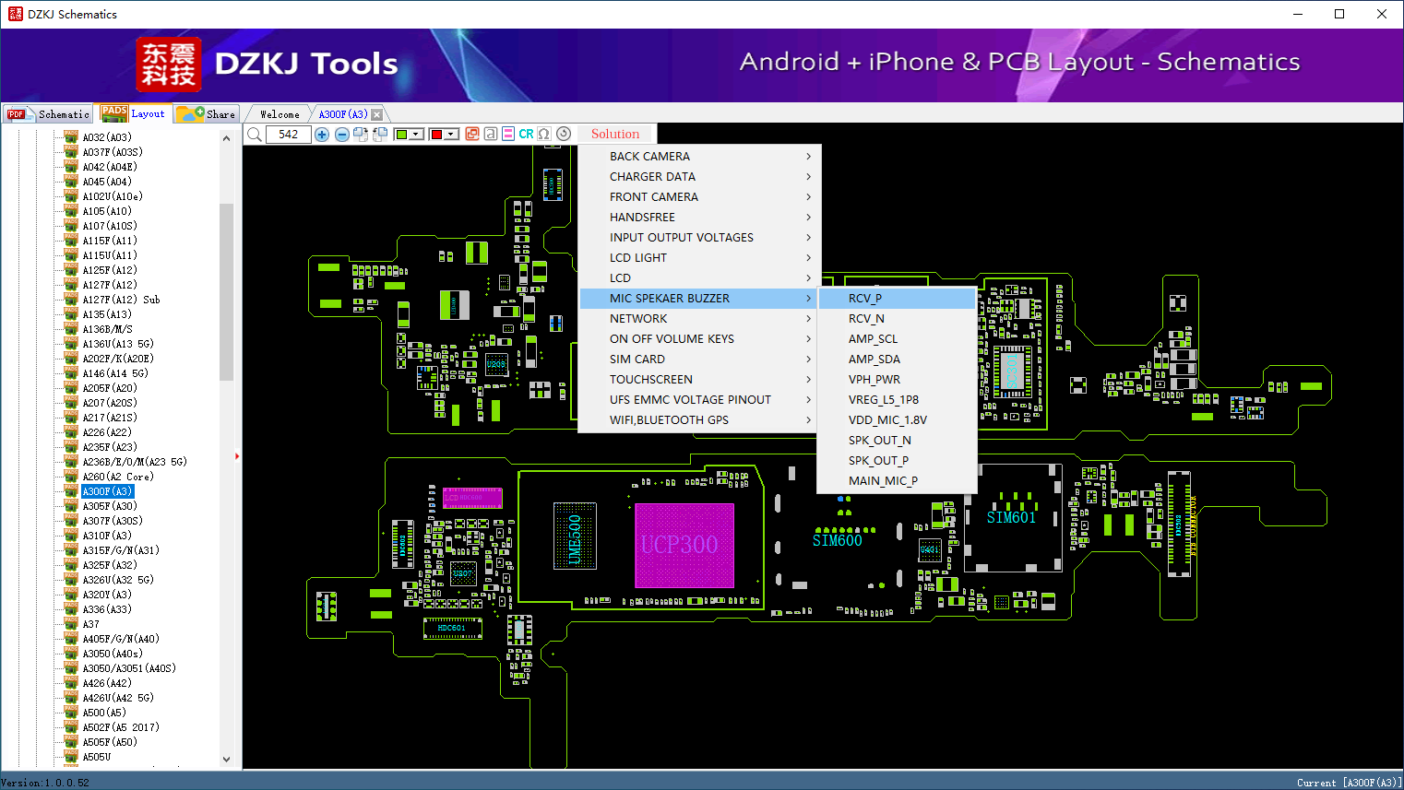Screen dimensions: 1404x790
Task: Open the MIC SPEKAER BUZZER menu entry
Action: 698,299
